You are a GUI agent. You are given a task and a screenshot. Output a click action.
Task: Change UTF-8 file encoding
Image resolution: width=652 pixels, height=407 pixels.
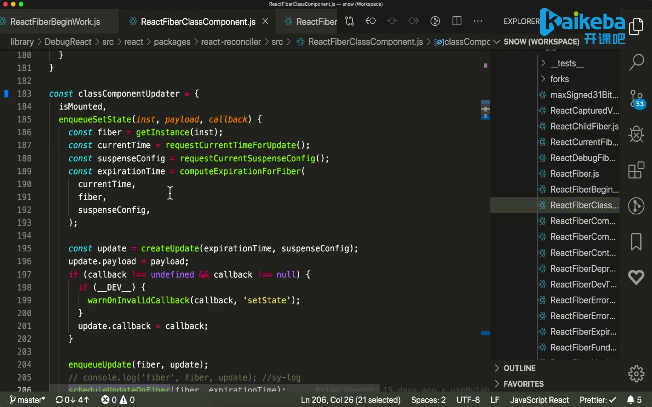(x=468, y=400)
